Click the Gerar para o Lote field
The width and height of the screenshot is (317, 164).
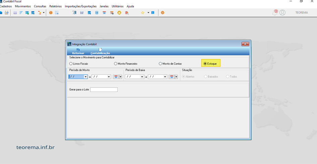point(104,90)
